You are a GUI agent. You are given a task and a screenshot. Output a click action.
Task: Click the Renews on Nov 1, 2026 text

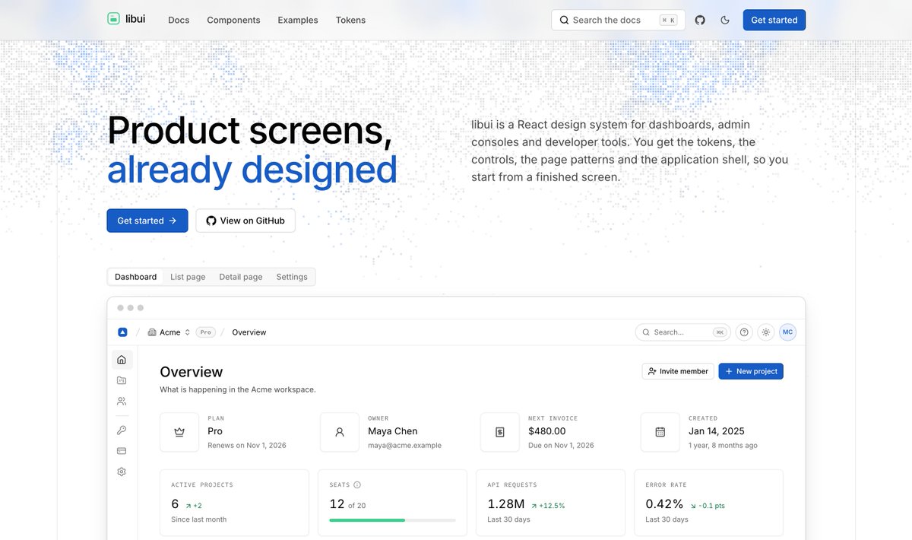[247, 446]
